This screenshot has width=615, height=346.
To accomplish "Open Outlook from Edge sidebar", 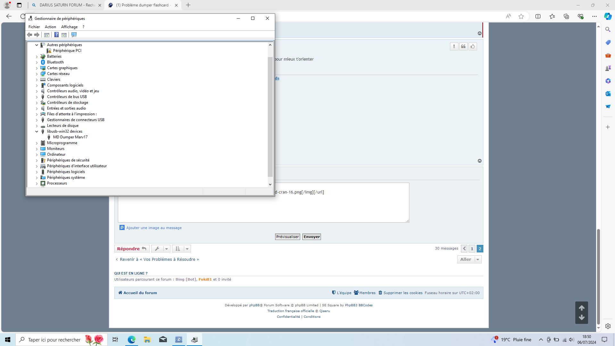I will point(608,94).
